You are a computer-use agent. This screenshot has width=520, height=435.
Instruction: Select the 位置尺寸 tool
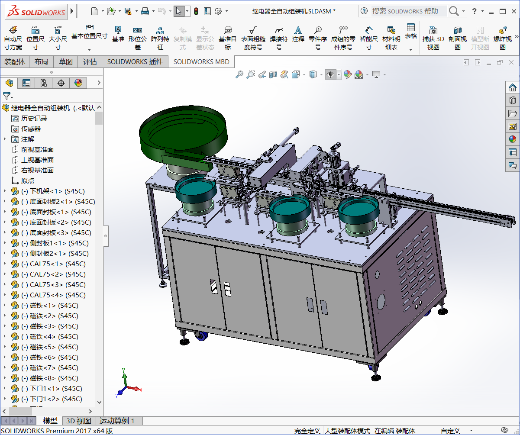[x=36, y=38]
